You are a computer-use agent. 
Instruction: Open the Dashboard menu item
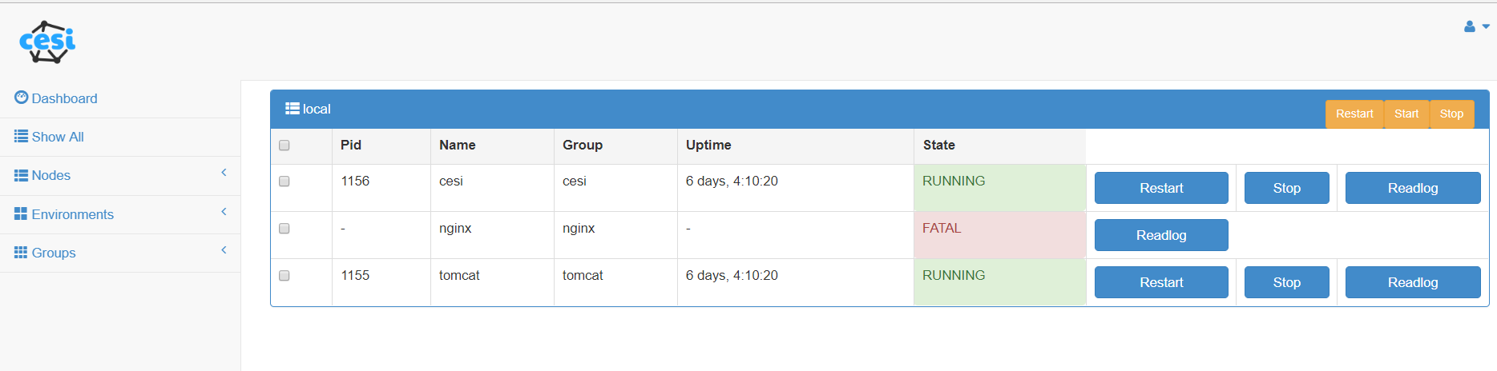click(x=64, y=98)
